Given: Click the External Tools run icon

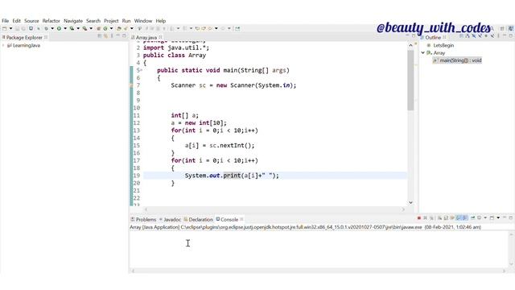Looking at the screenshot, I should [x=84, y=29].
